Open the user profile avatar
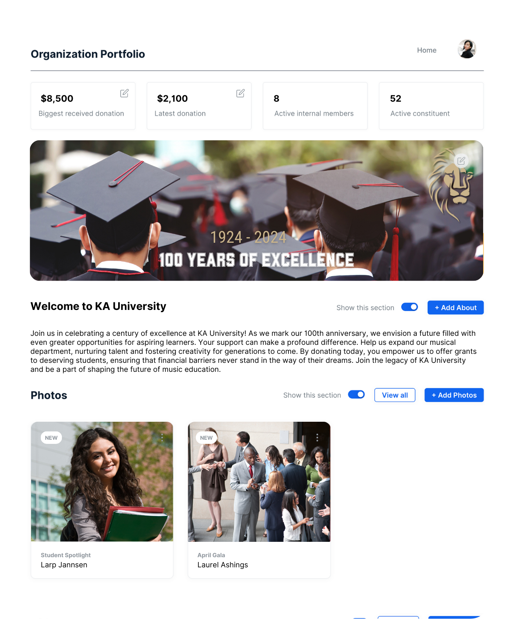Image resolution: width=512 pixels, height=636 pixels. coord(467,49)
